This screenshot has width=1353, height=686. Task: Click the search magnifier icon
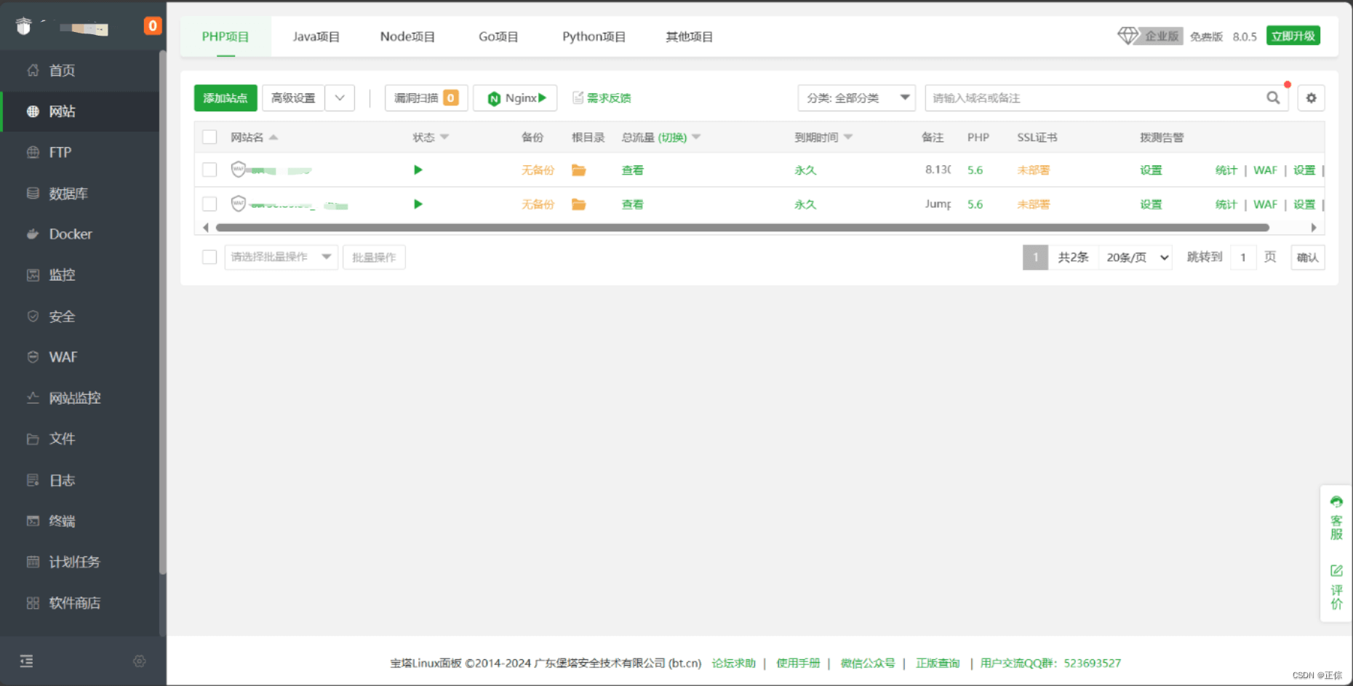(1272, 98)
